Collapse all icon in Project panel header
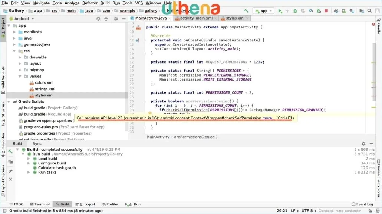This screenshot has width=382, height=214. 106,19
